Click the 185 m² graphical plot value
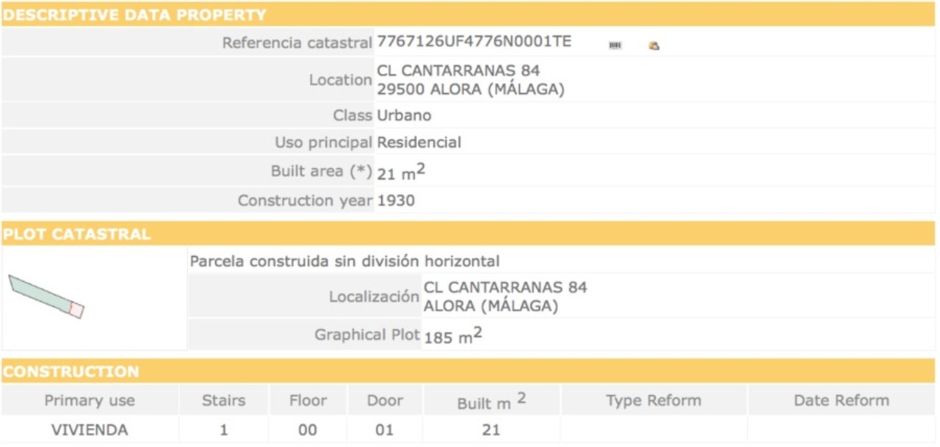The width and height of the screenshot is (940, 447). point(452,337)
